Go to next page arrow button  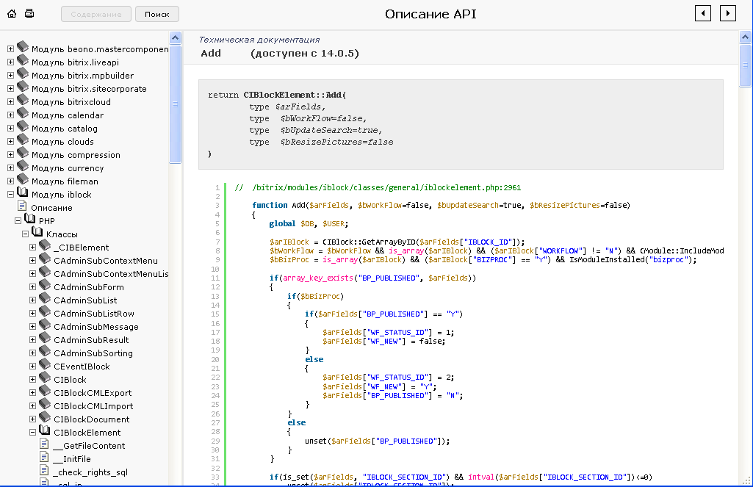[x=727, y=13]
